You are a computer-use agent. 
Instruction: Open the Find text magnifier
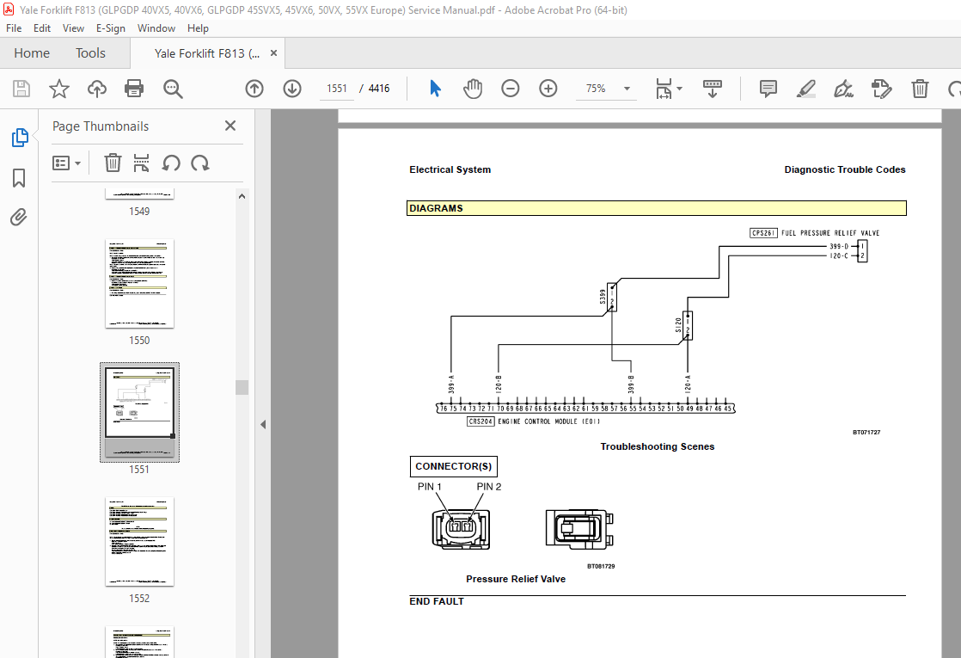tap(173, 89)
